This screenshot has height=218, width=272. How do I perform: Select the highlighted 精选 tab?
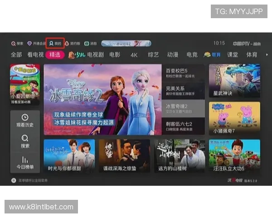[x=55, y=55]
